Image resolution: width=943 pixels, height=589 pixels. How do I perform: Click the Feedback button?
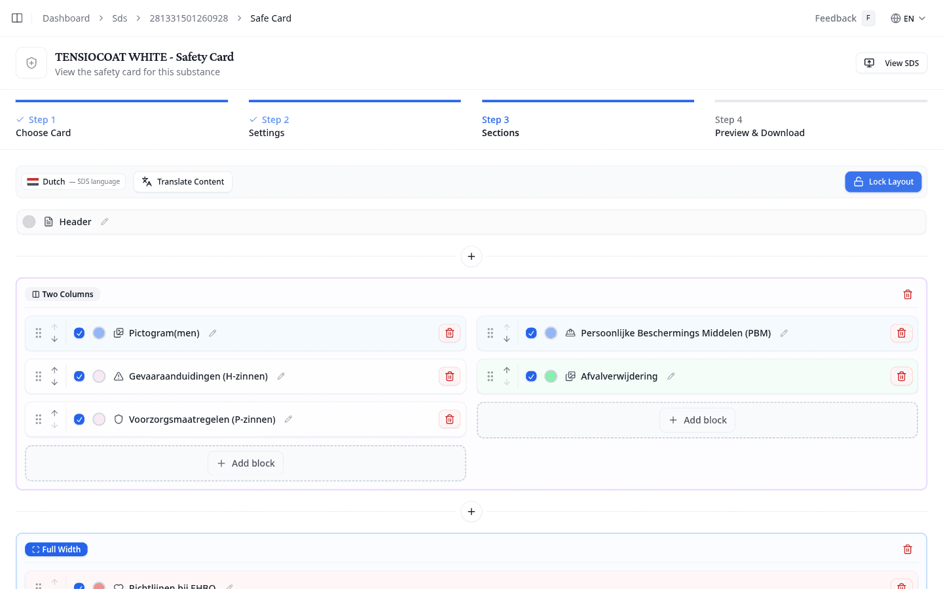pos(845,18)
